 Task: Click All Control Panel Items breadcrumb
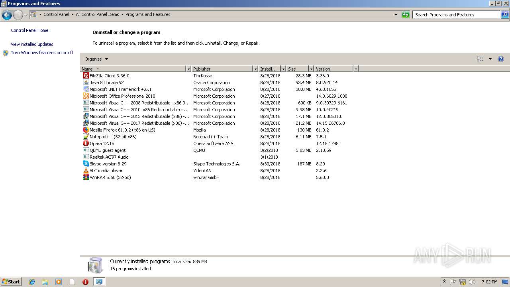click(x=97, y=14)
